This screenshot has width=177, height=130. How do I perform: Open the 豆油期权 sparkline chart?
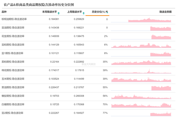[x=161, y=28]
